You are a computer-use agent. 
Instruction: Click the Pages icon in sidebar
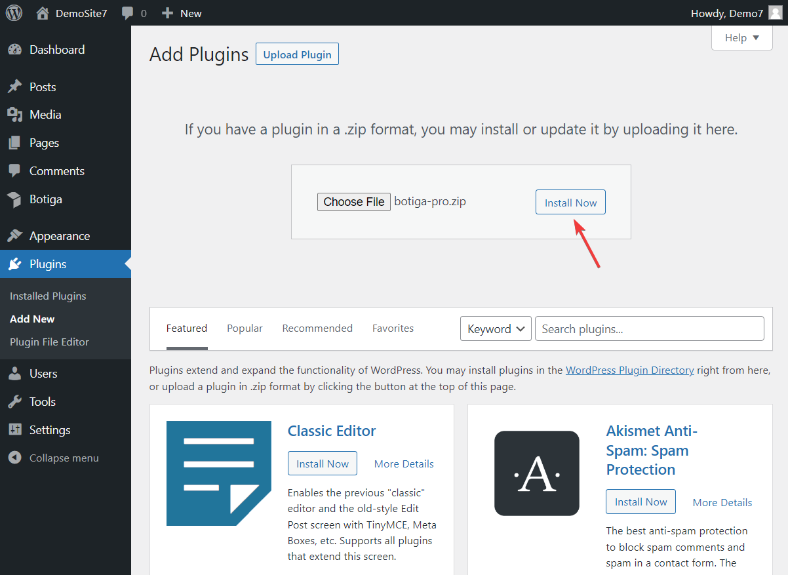(14, 143)
